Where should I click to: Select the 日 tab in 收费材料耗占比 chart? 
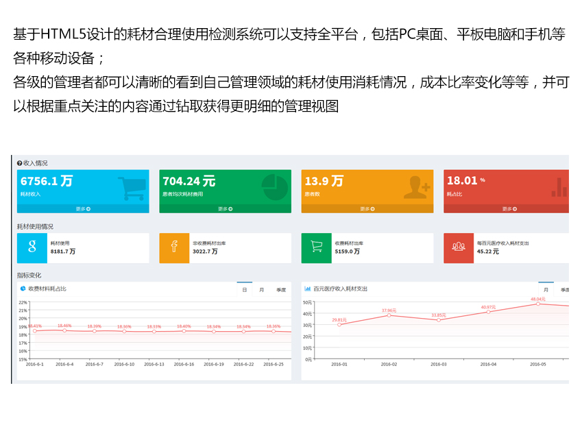tap(244, 290)
